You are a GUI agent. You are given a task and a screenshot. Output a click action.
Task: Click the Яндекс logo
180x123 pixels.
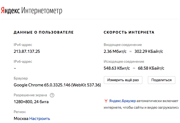[x=10, y=10]
